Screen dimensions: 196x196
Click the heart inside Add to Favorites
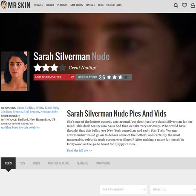pyautogui.click(x=72, y=77)
